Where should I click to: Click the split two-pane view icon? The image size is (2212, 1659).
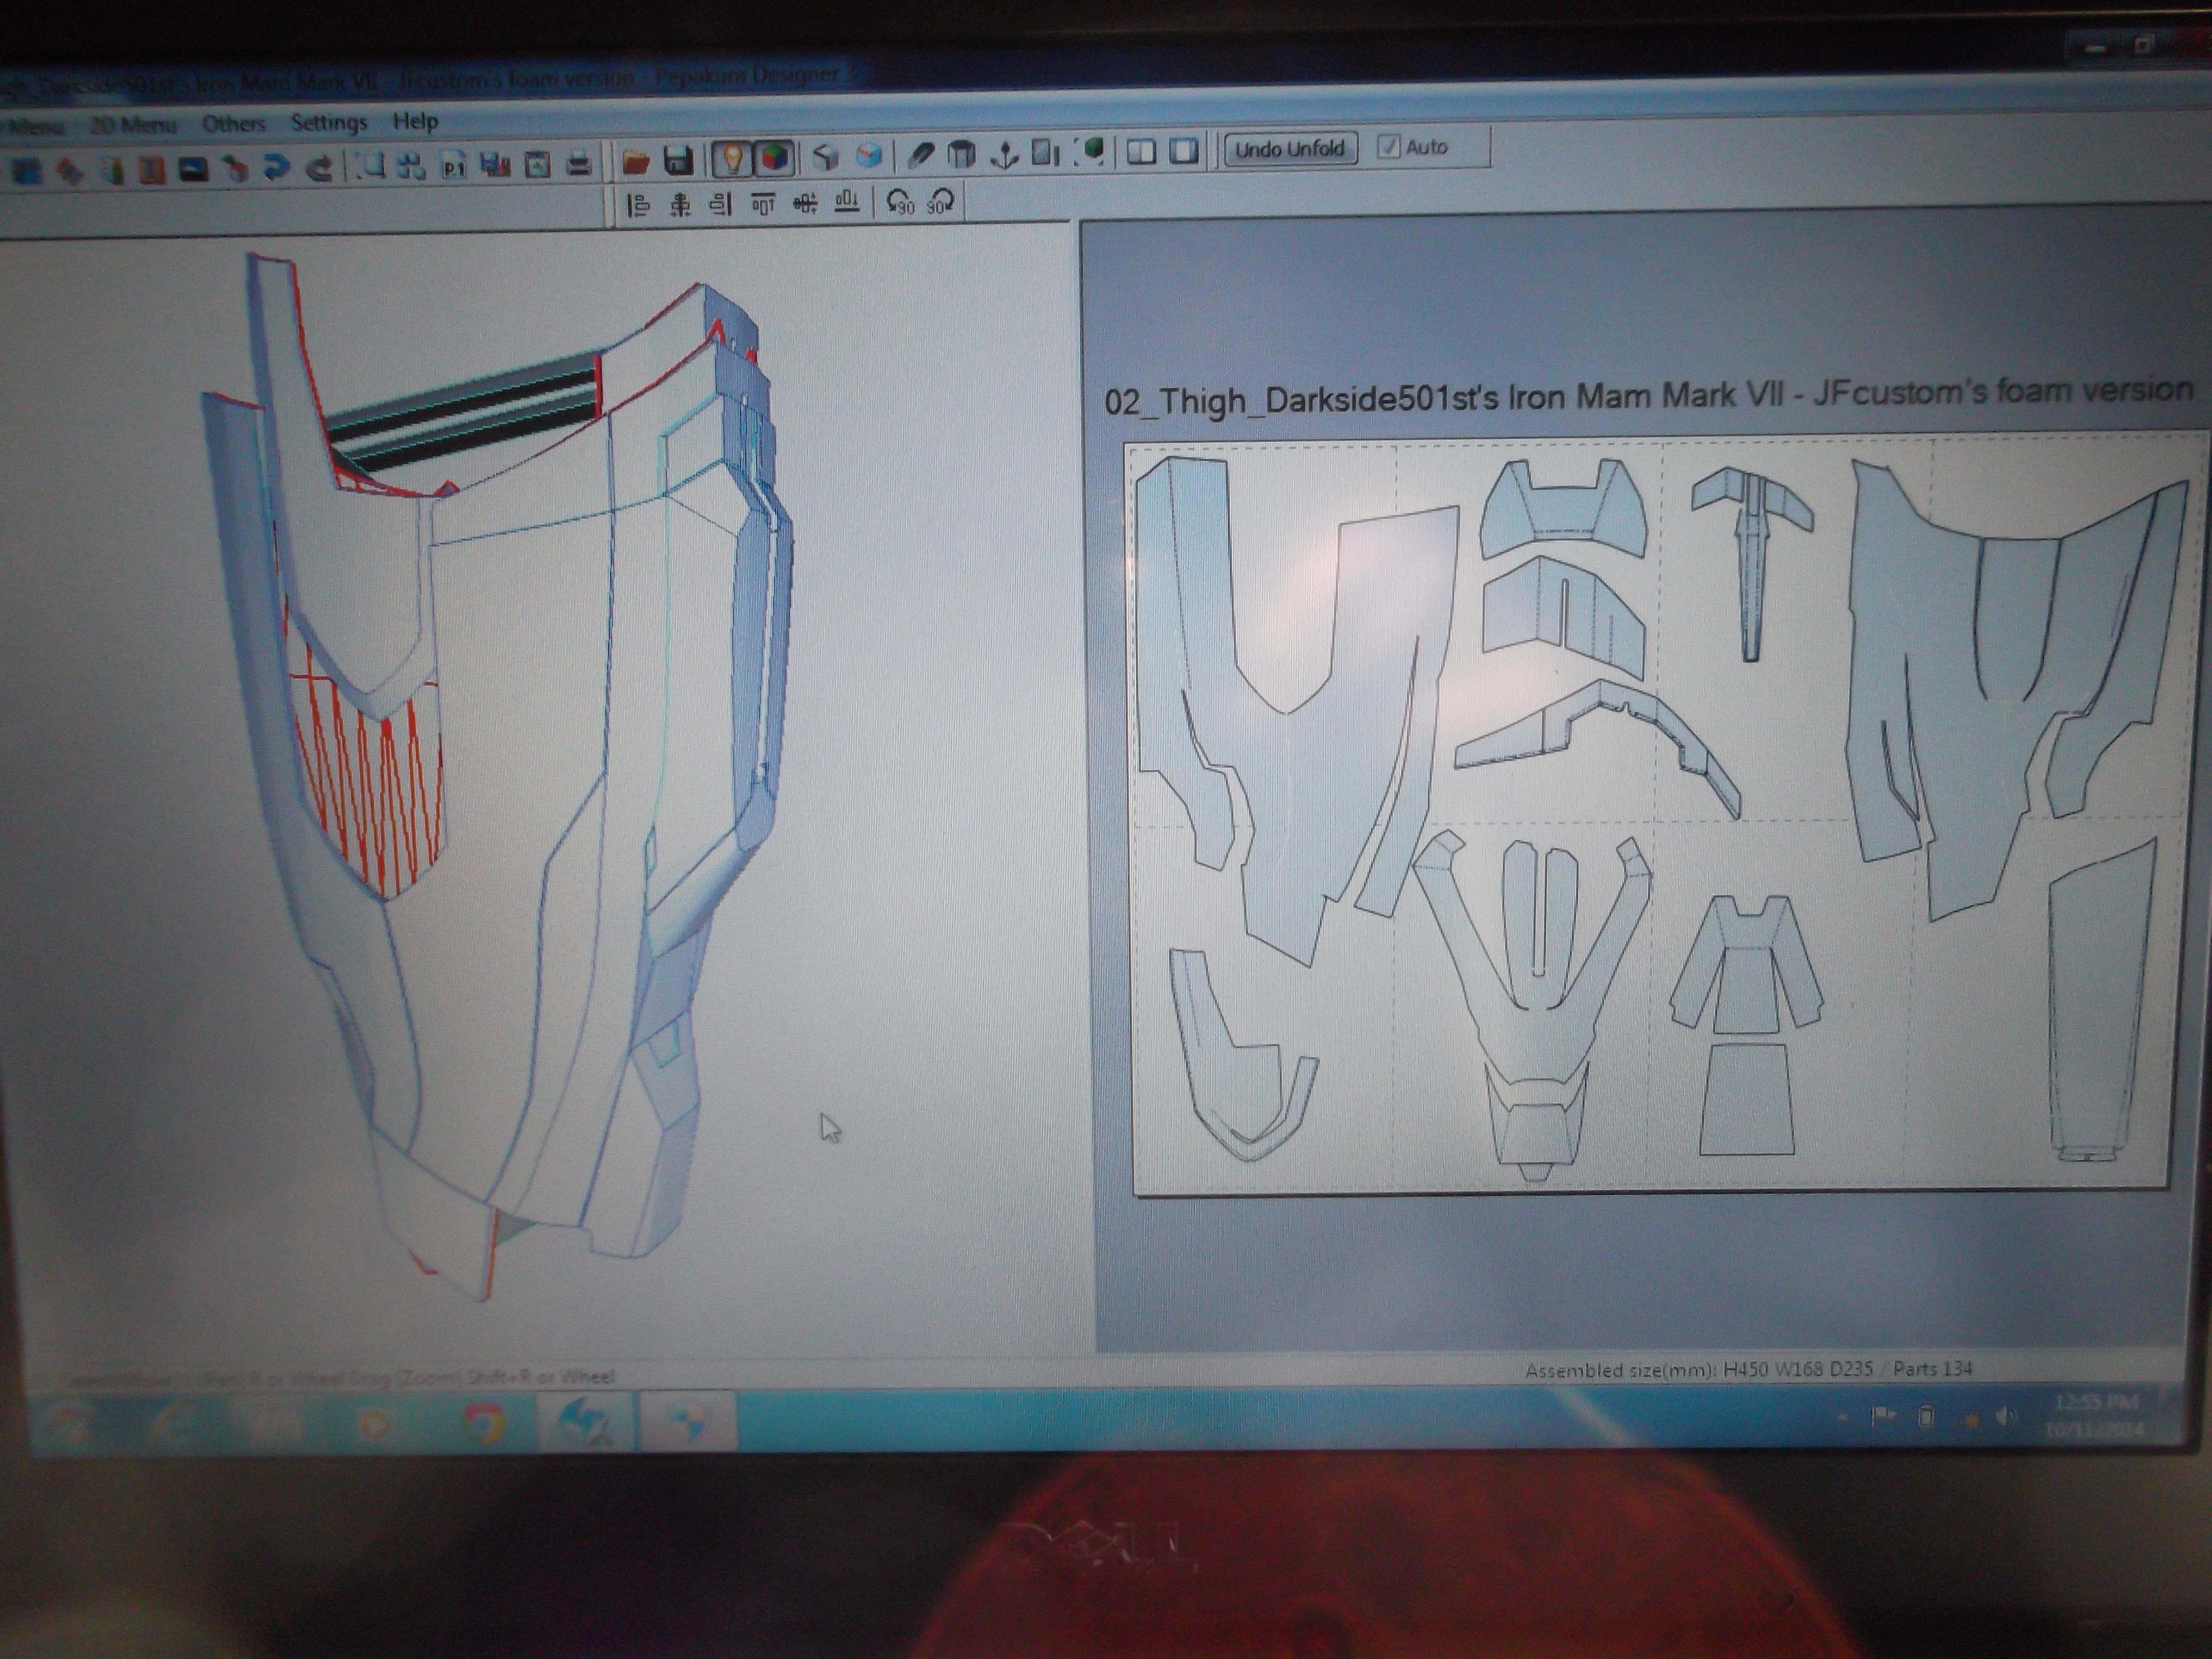[x=1141, y=151]
